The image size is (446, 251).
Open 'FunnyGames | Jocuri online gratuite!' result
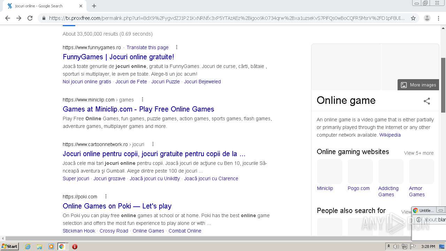point(118,57)
